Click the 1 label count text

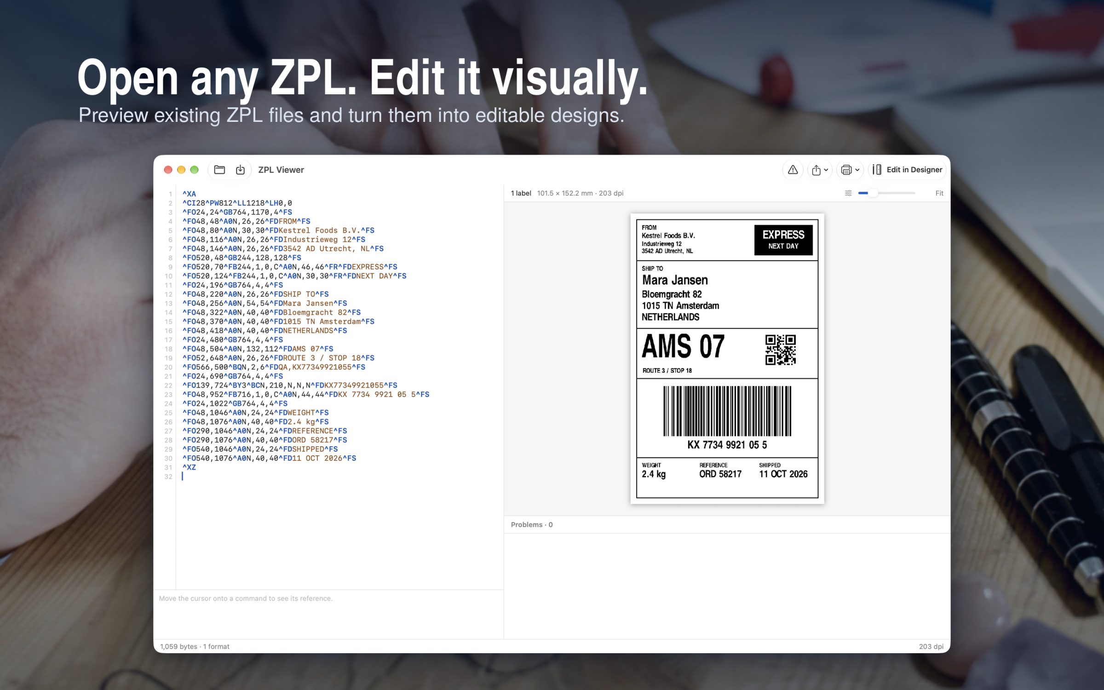pos(521,193)
